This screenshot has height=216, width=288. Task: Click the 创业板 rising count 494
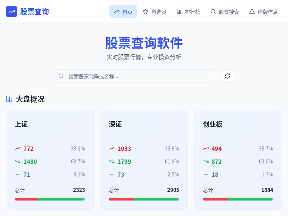point(217,149)
